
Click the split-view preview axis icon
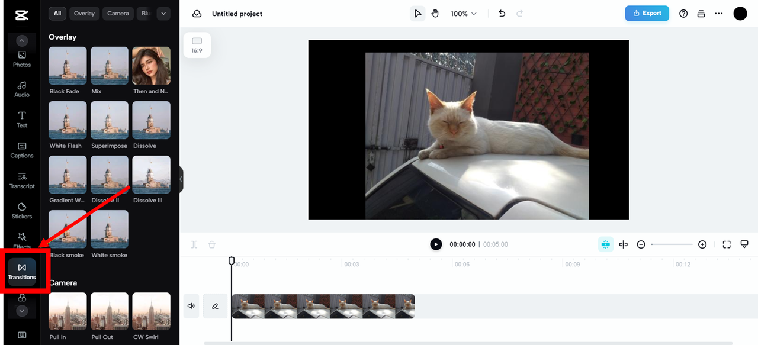coord(623,244)
